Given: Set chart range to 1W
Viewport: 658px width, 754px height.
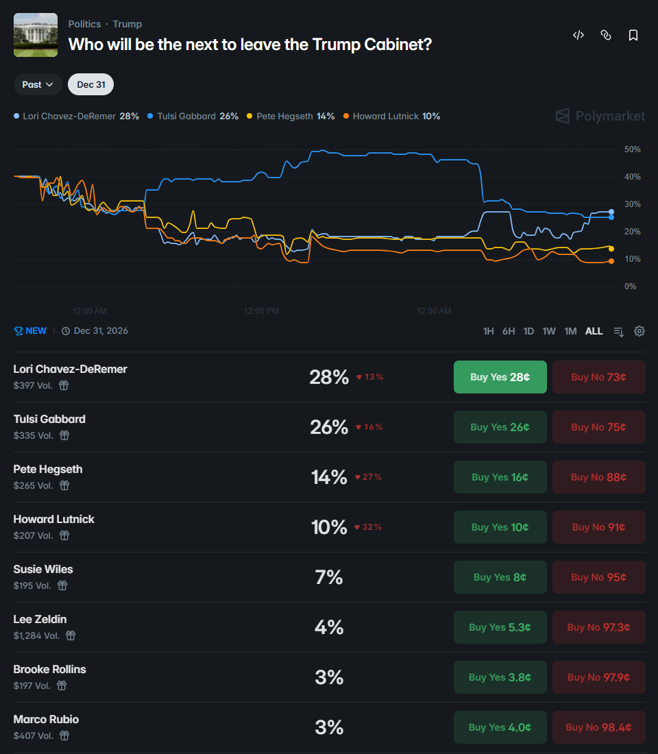Looking at the screenshot, I should point(549,331).
